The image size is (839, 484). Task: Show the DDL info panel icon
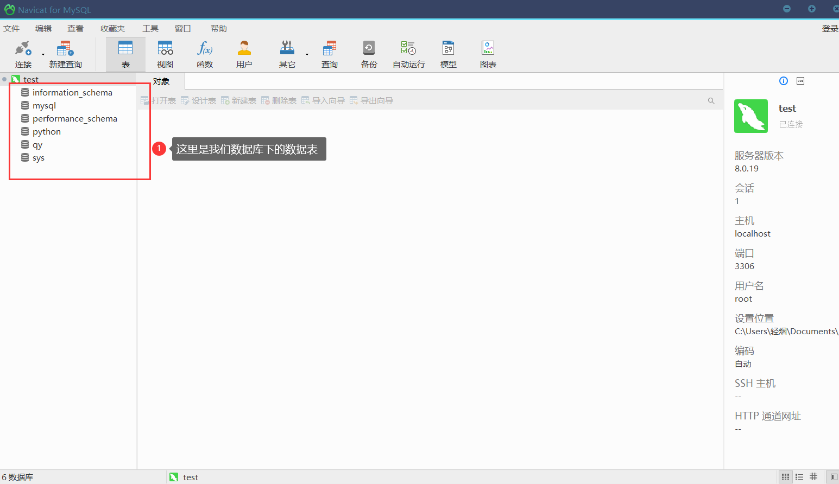800,81
